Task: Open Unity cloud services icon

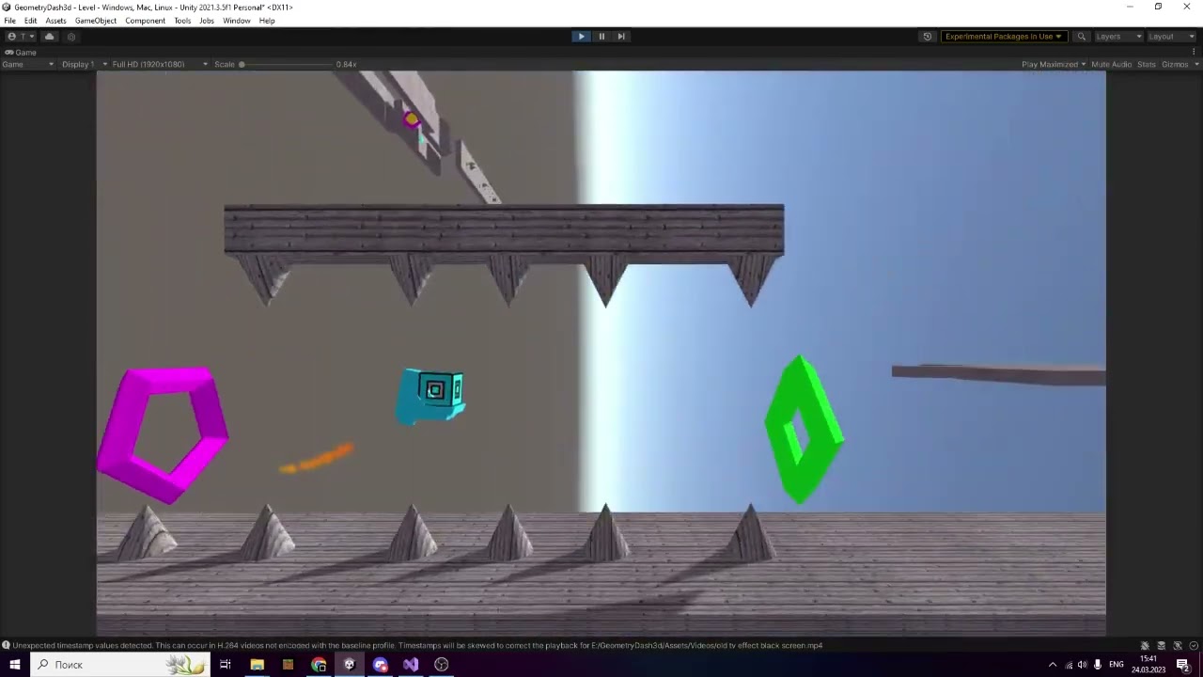Action: tap(50, 37)
